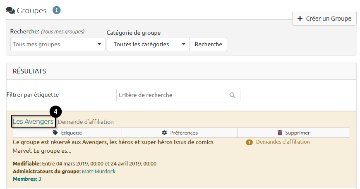Open the Toutes les catégories dropdown
The image size is (360, 189).
[x=148, y=44]
